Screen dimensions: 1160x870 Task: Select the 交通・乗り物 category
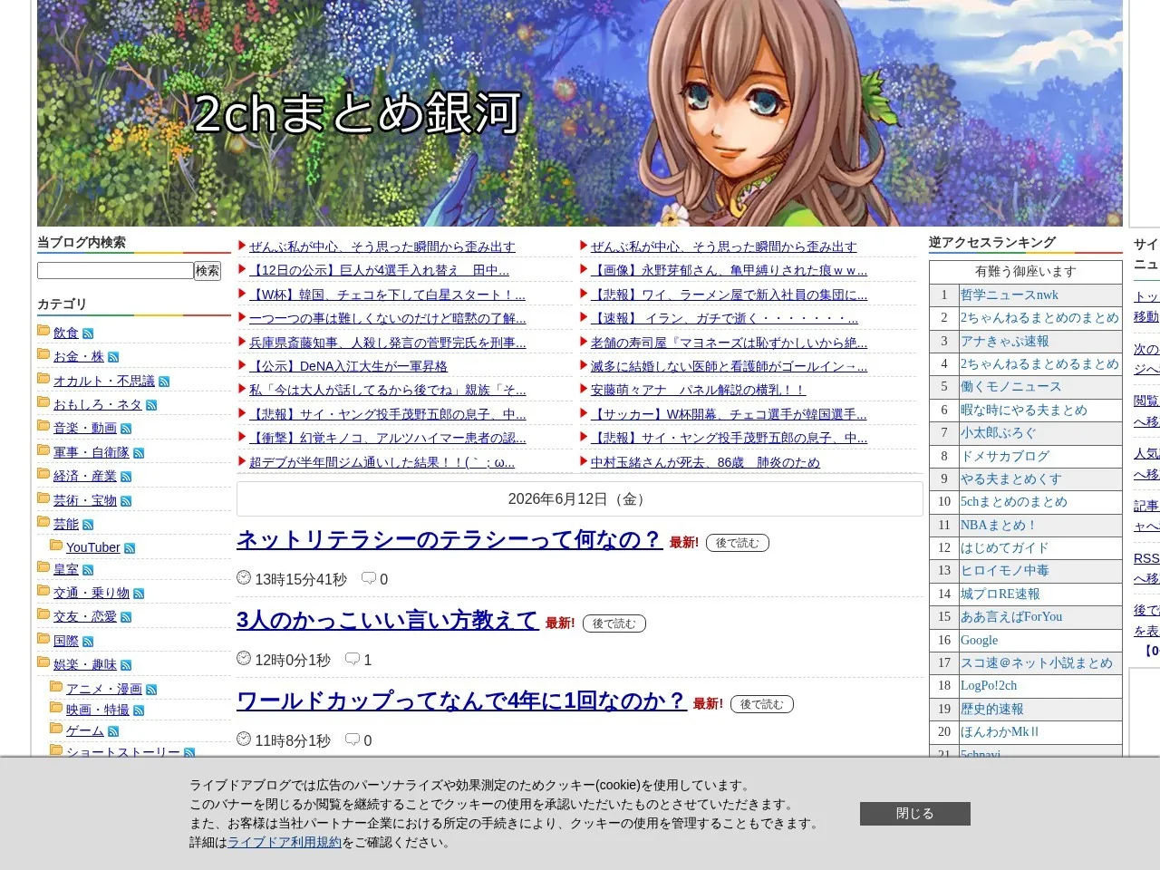[92, 593]
